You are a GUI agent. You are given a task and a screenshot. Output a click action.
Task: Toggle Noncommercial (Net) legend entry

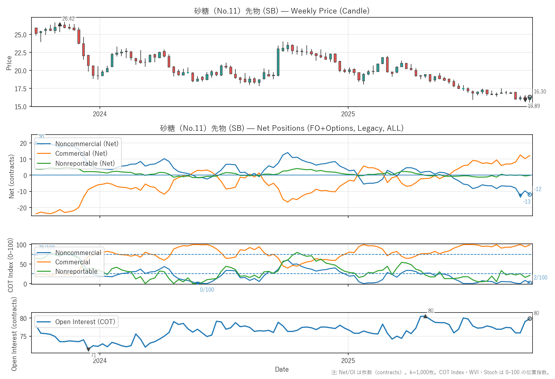click(x=87, y=144)
